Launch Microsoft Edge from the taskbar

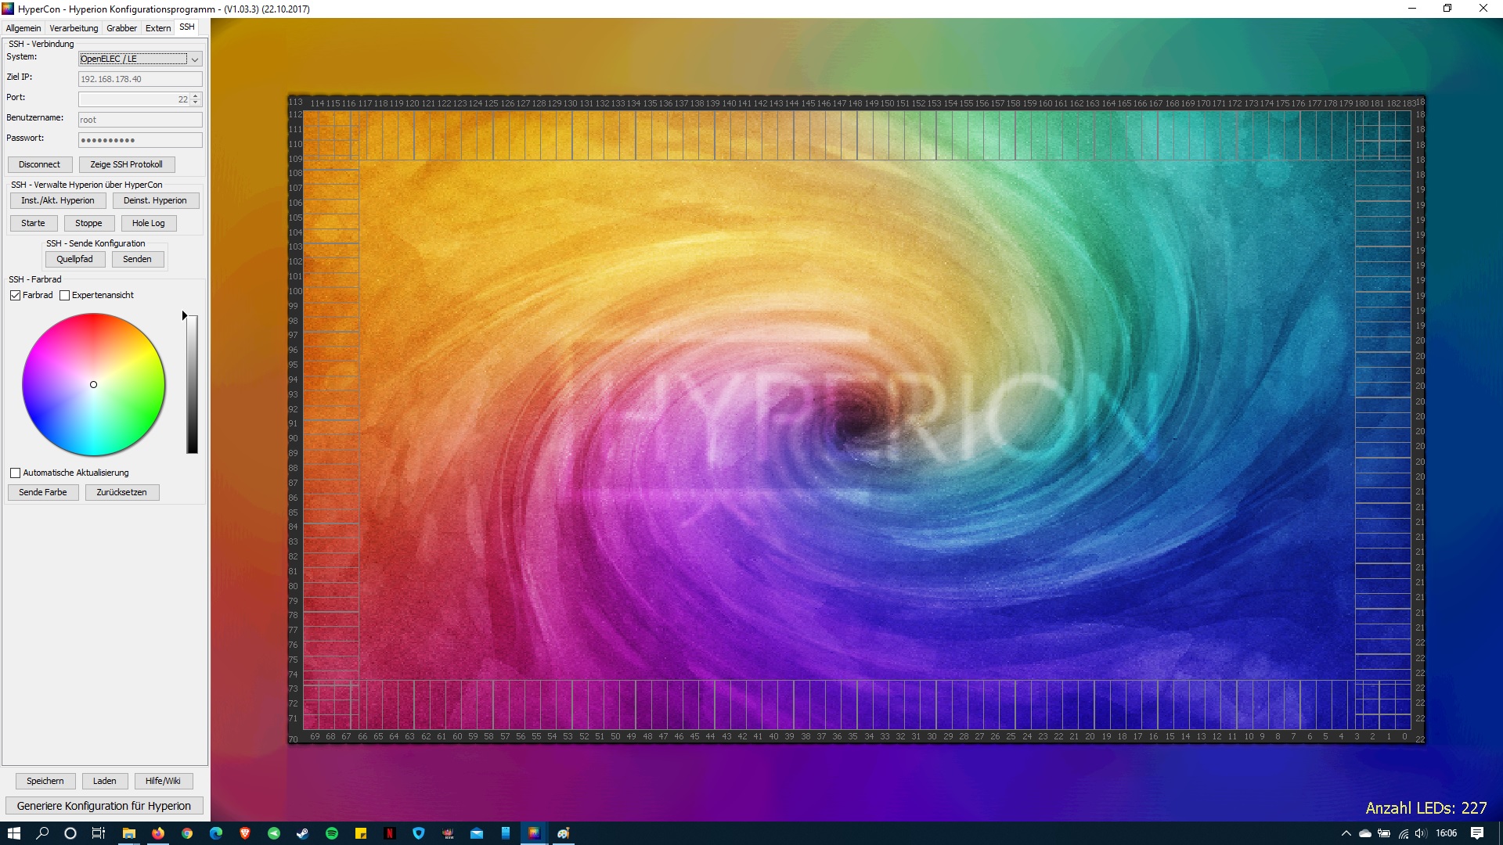coord(216,833)
